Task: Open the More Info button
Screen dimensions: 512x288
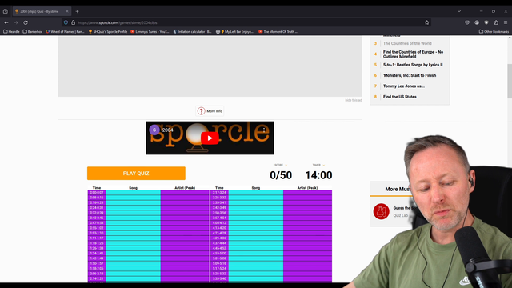Action: [x=210, y=111]
